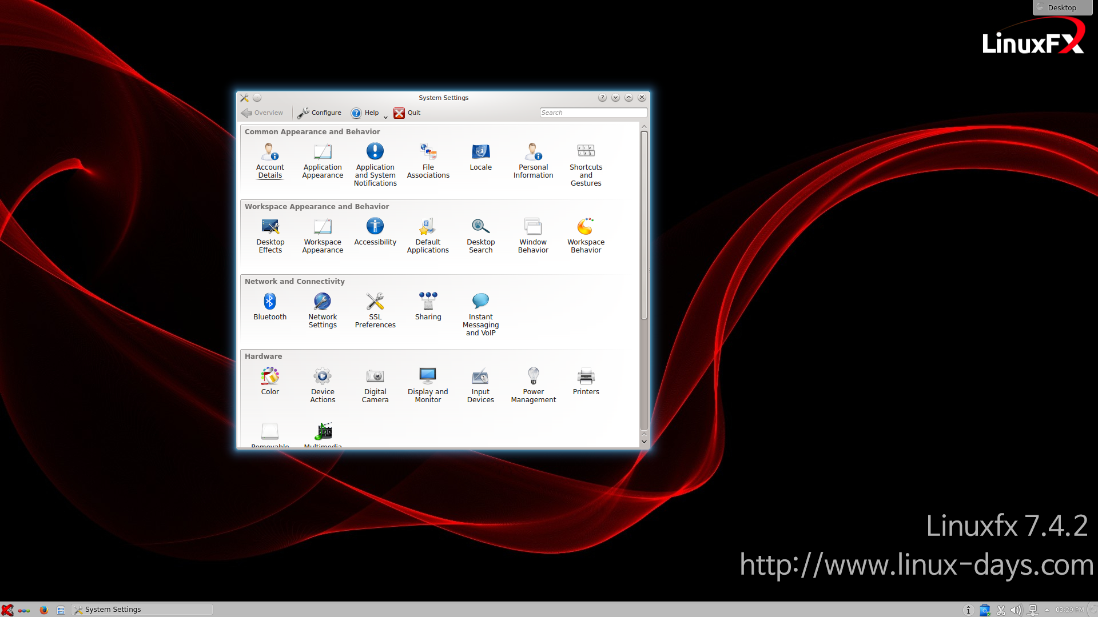Click the vertical scrollbar handle

pos(644,225)
